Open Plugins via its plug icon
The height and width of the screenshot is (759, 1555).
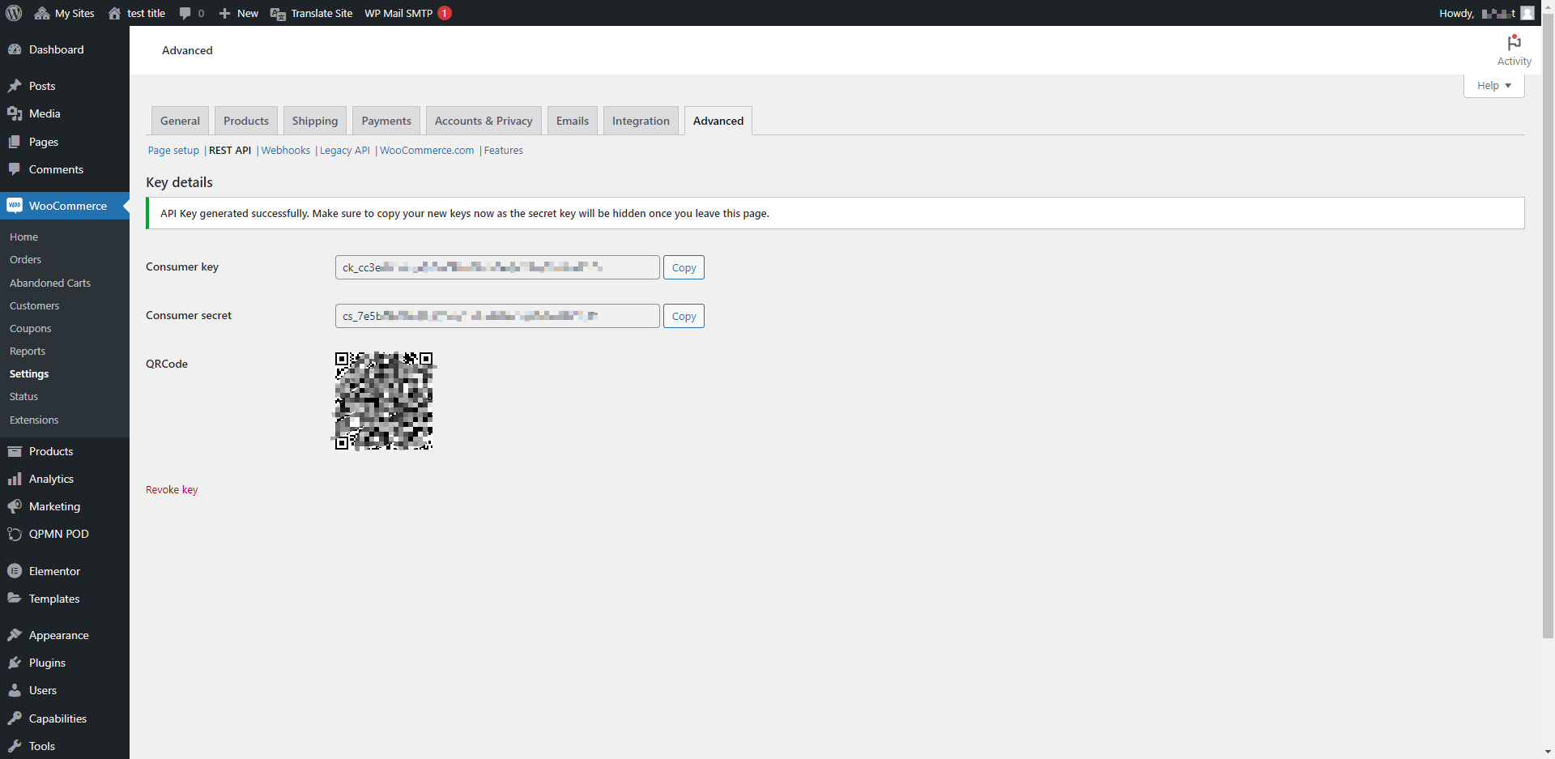coord(15,663)
